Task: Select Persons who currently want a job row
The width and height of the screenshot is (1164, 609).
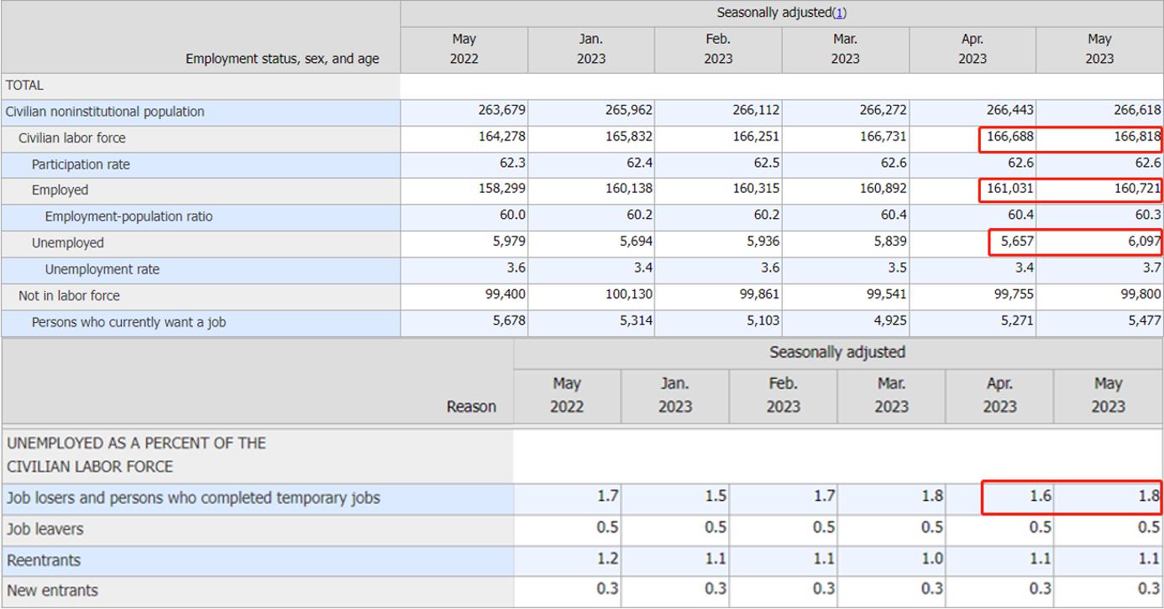Action: point(128,322)
